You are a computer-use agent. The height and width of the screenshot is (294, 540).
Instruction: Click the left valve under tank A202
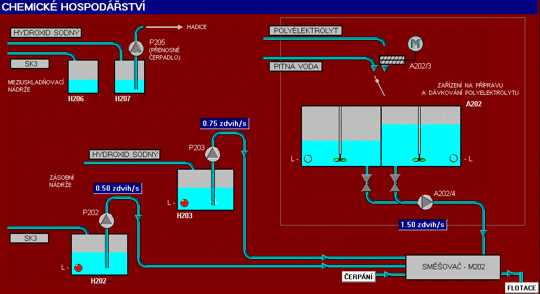(x=366, y=183)
